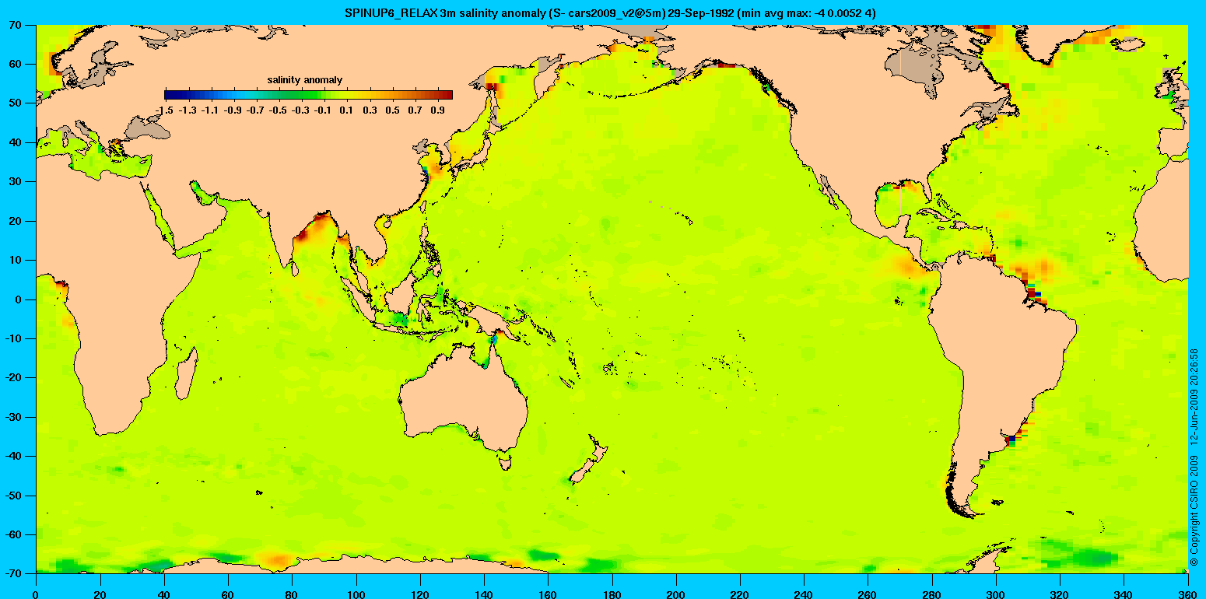This screenshot has width=1206, height=599.
Task: Click the colorbar tick label '-0.5'
Action: pyautogui.click(x=279, y=111)
